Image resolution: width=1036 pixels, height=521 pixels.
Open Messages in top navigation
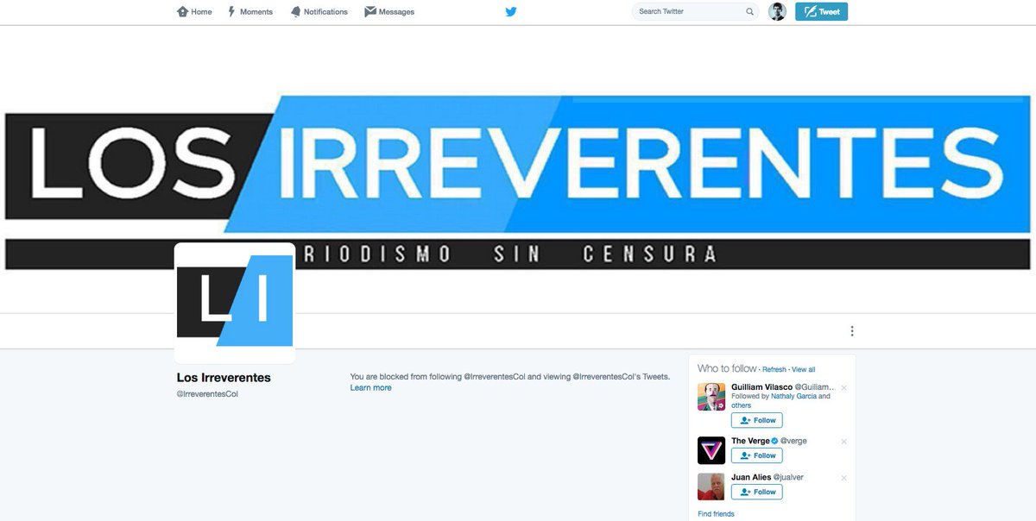[x=389, y=12]
